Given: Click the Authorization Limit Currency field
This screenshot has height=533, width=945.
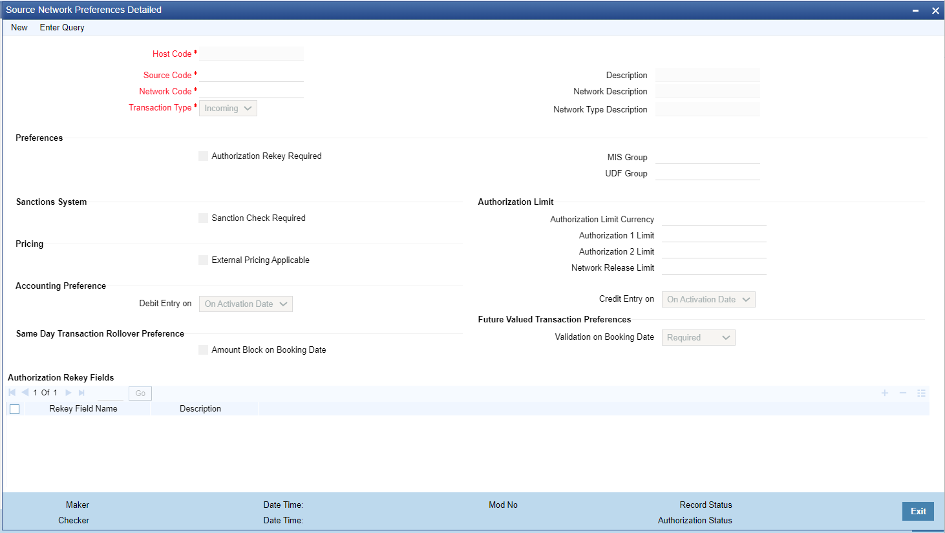Looking at the screenshot, I should (714, 219).
